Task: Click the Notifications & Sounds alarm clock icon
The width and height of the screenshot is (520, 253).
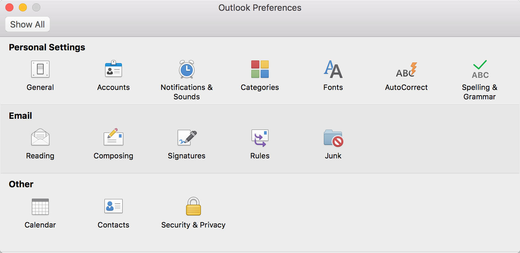Action: tap(186, 69)
